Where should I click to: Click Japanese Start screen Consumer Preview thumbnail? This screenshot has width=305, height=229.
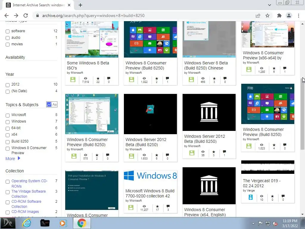pos(150,39)
